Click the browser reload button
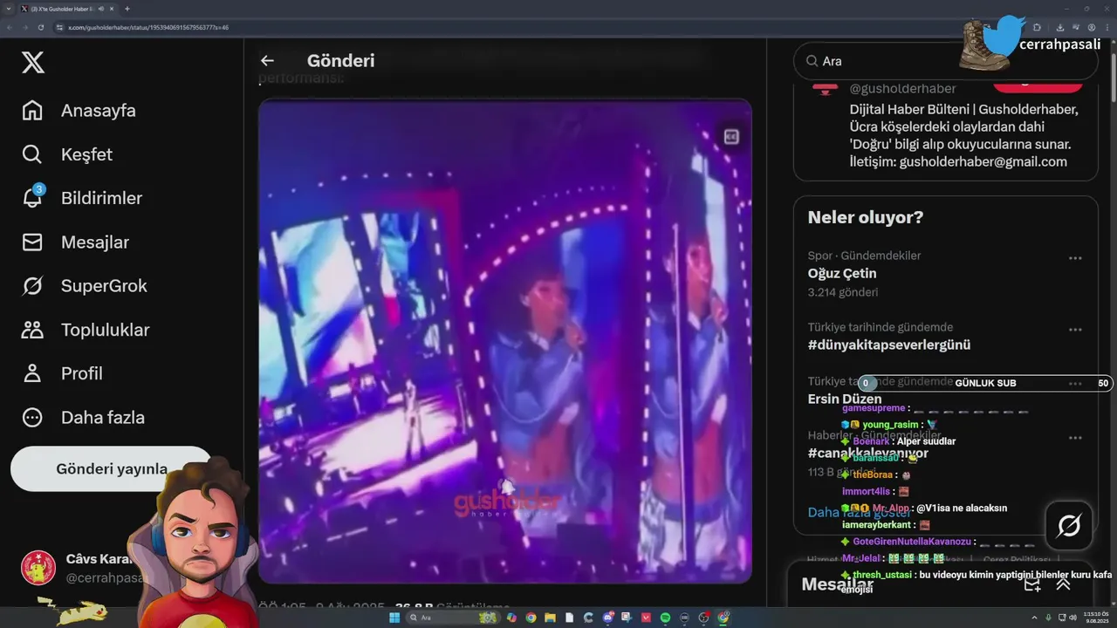This screenshot has height=628, width=1117. [40, 27]
